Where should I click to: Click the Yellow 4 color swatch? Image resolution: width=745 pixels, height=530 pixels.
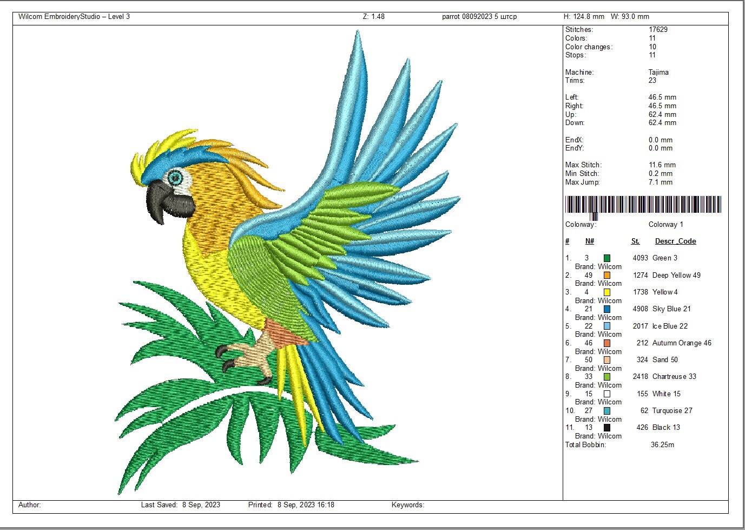(x=608, y=292)
